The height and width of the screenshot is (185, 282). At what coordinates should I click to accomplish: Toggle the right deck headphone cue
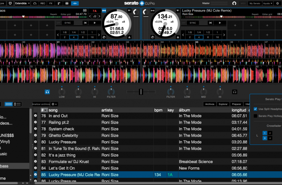(235, 92)
